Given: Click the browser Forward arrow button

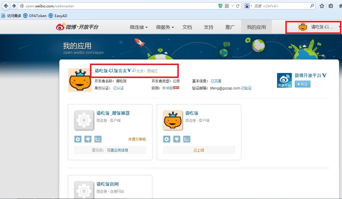Looking at the screenshot, I should tap(14, 6).
